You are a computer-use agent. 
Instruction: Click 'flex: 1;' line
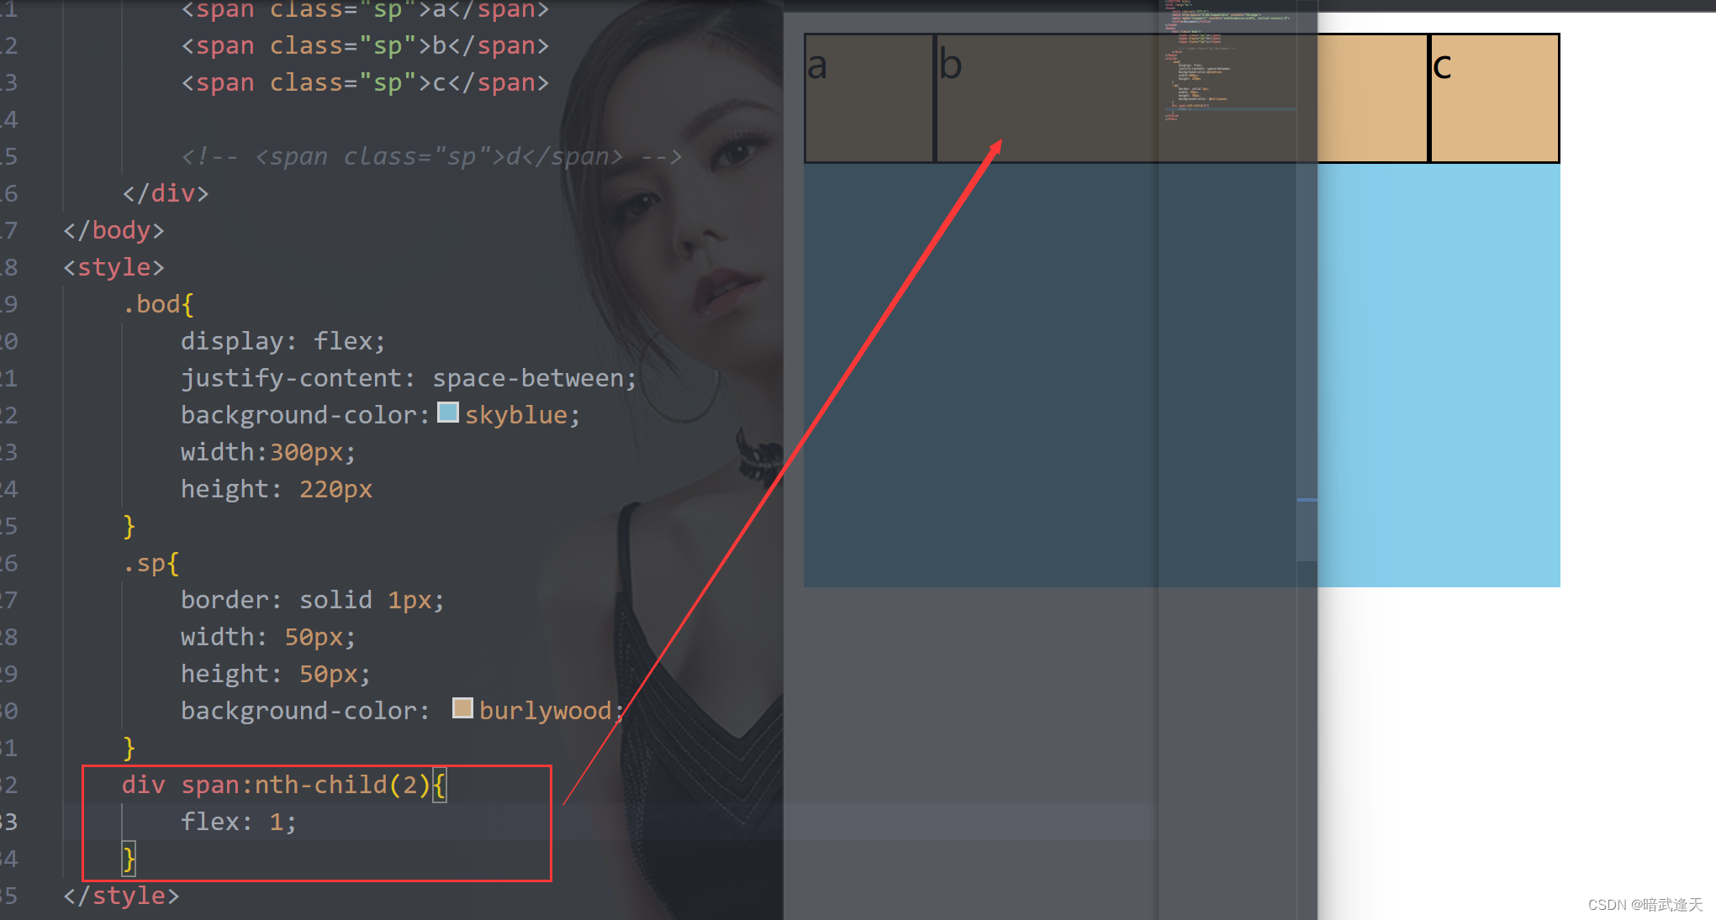pyautogui.click(x=239, y=822)
